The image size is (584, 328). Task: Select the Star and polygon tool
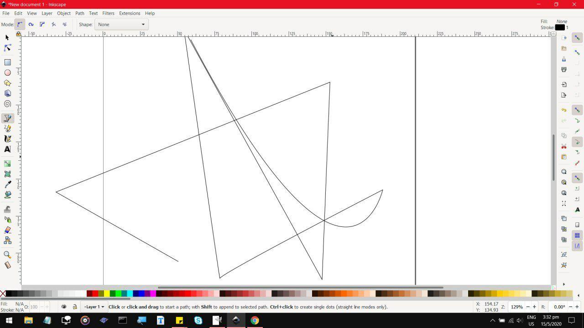coord(7,83)
